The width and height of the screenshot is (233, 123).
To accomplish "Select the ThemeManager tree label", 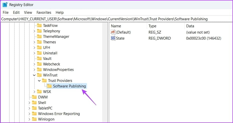I will coord(56,37).
